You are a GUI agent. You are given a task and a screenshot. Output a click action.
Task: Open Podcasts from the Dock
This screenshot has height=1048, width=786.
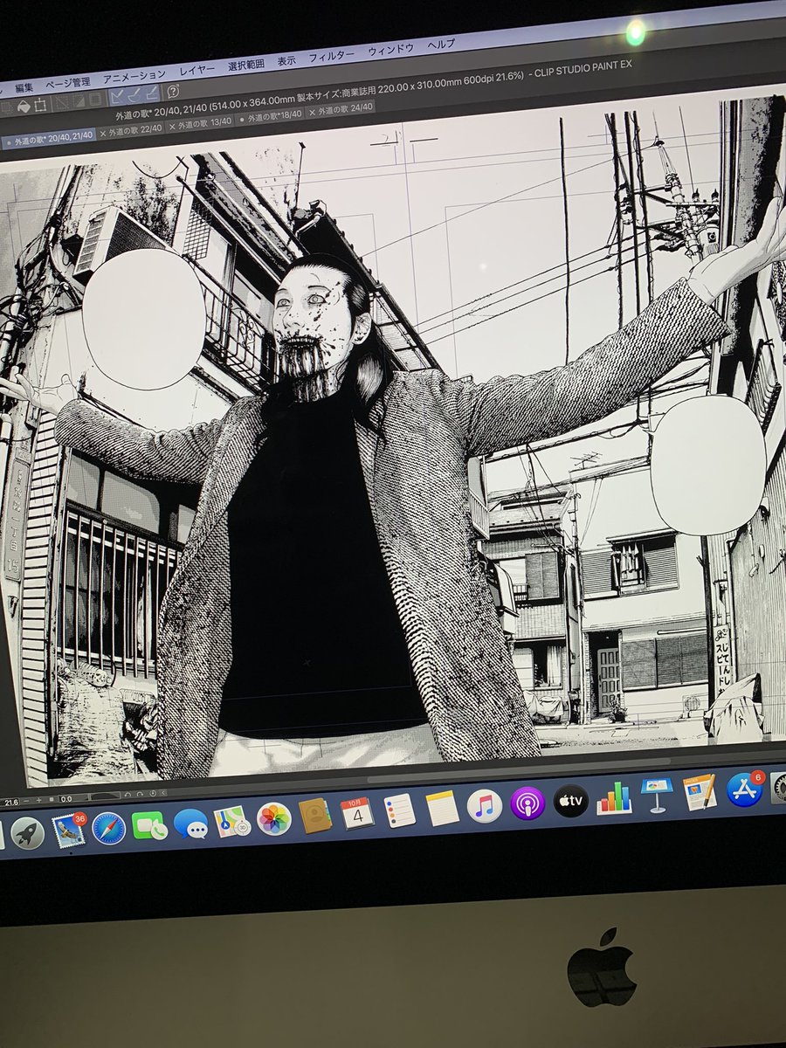tap(527, 803)
